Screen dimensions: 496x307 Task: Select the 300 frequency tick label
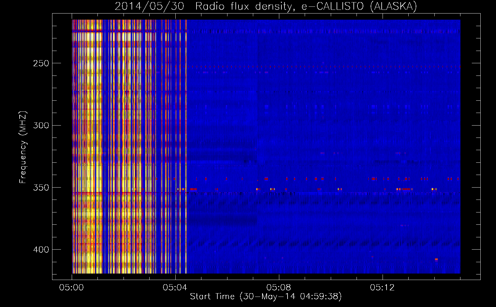[x=41, y=125]
